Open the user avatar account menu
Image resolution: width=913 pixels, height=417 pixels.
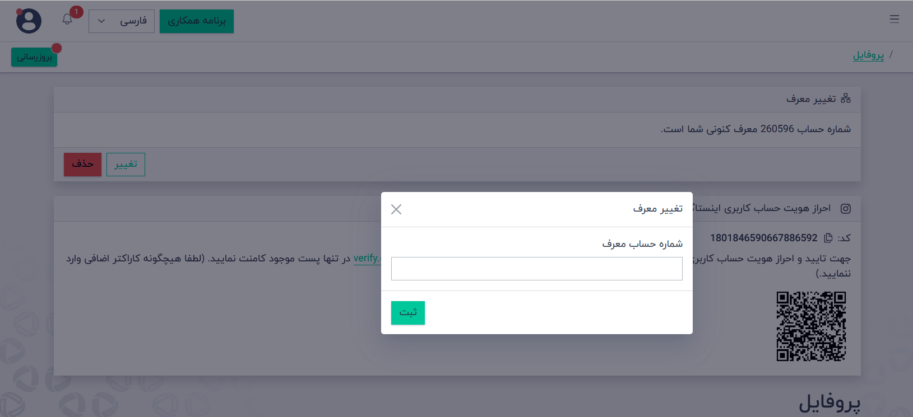pyautogui.click(x=28, y=21)
